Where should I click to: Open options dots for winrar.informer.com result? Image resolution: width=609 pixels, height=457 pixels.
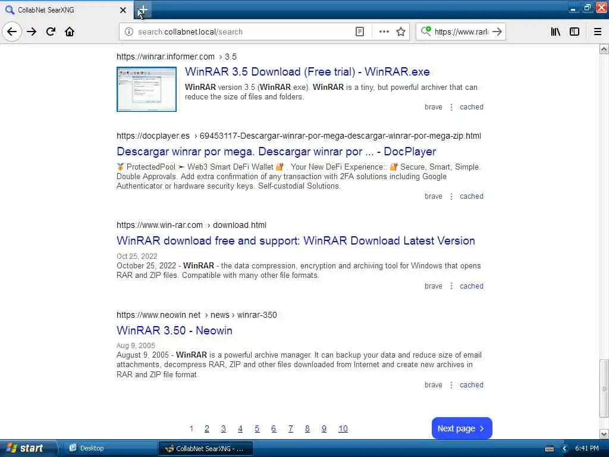click(x=451, y=107)
